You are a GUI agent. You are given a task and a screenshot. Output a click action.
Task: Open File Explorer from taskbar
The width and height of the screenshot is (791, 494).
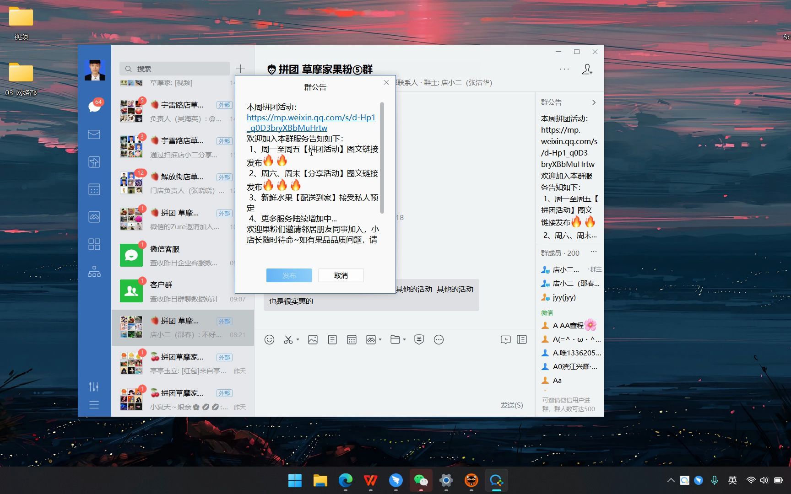coord(320,480)
